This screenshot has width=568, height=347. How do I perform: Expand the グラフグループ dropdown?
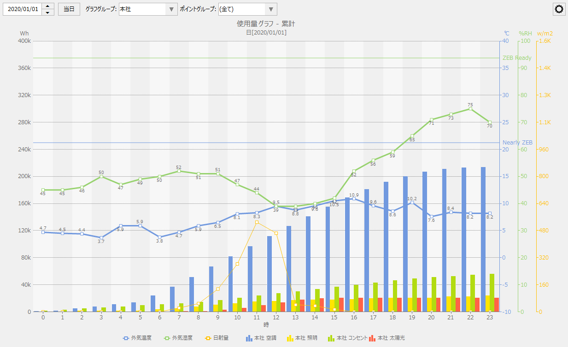pos(171,9)
